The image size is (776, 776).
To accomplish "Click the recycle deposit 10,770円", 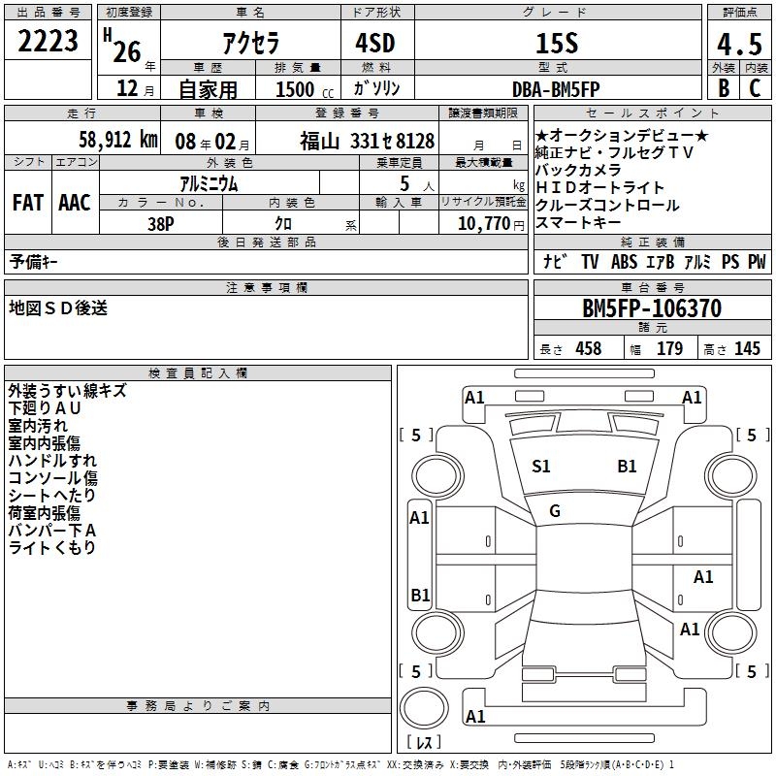I will (x=491, y=224).
